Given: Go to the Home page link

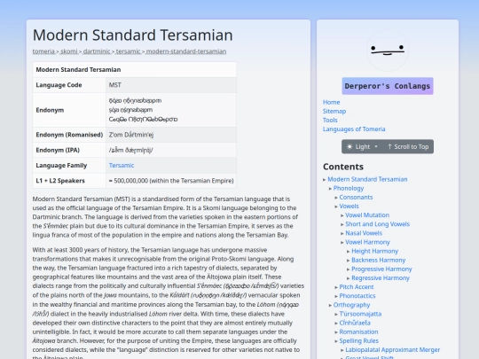Looking at the screenshot, I should point(331,102).
